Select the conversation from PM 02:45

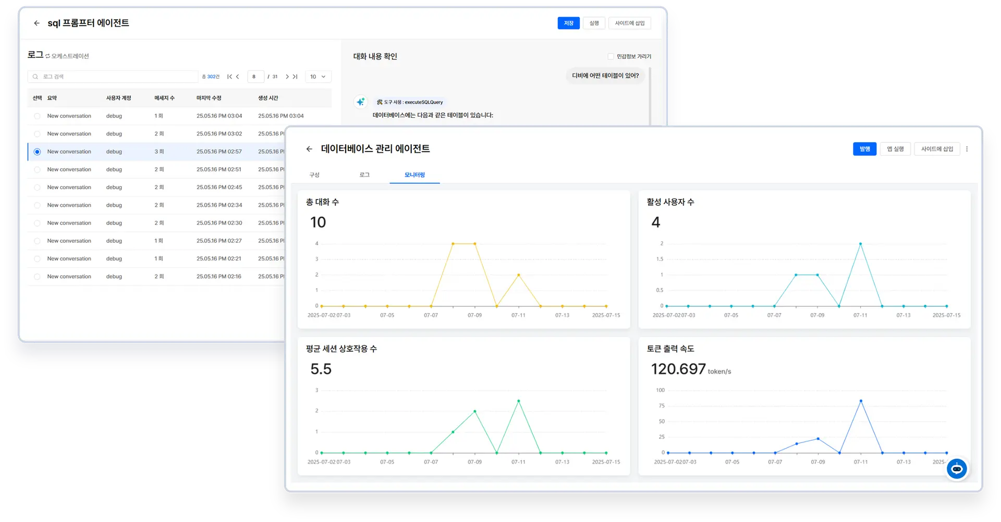[37, 188]
